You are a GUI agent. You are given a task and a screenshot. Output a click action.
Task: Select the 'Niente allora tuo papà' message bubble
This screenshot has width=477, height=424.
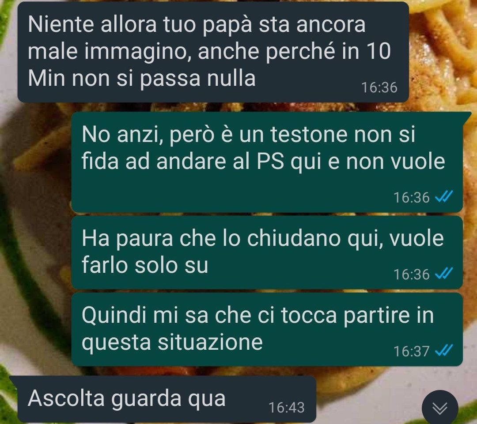click(x=213, y=52)
